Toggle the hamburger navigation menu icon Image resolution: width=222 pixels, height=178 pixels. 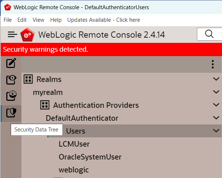[12, 34]
